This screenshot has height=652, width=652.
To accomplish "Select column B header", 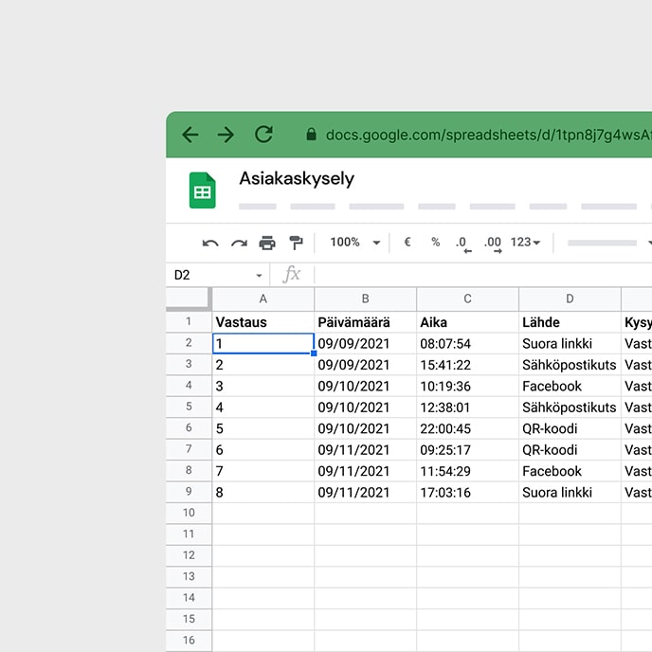I will pyautogui.click(x=365, y=299).
